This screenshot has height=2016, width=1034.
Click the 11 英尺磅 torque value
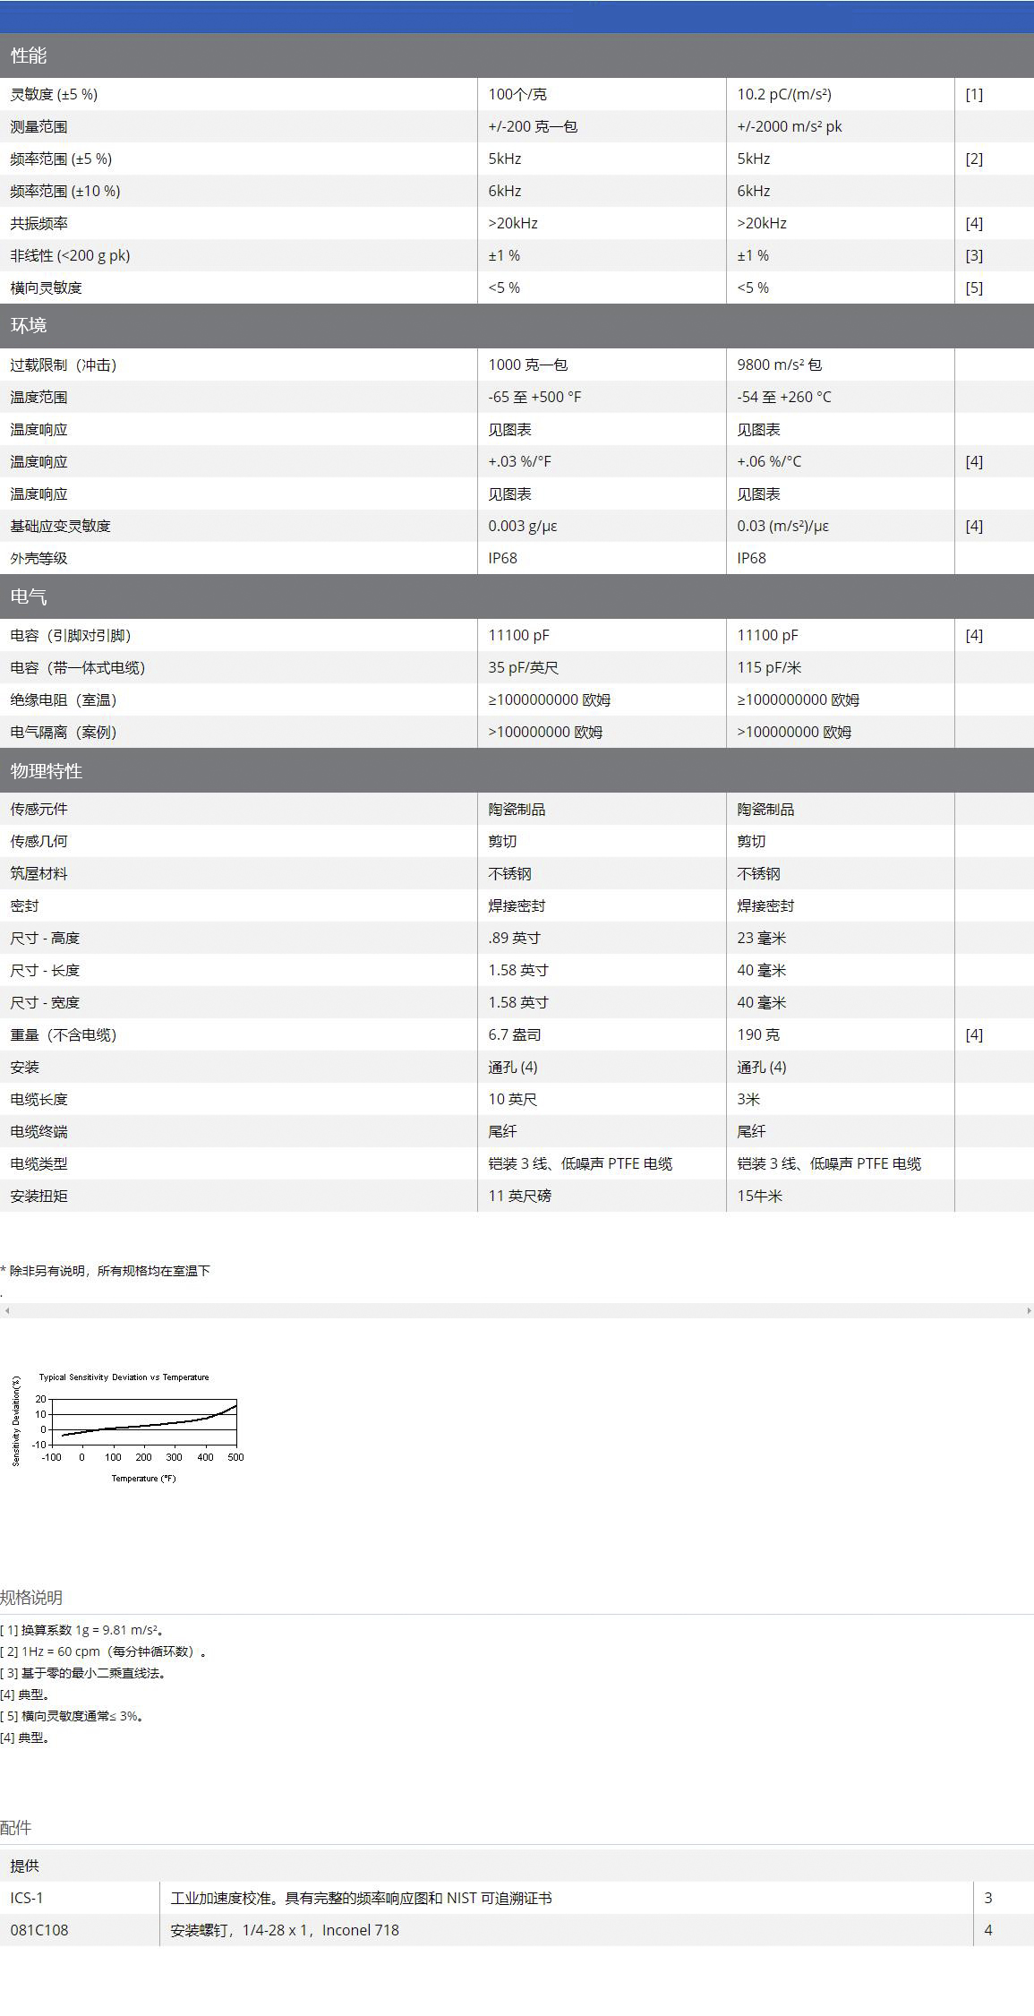pyautogui.click(x=519, y=1196)
